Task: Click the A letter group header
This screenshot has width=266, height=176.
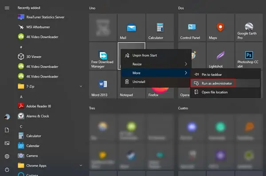Action: tap(21, 97)
